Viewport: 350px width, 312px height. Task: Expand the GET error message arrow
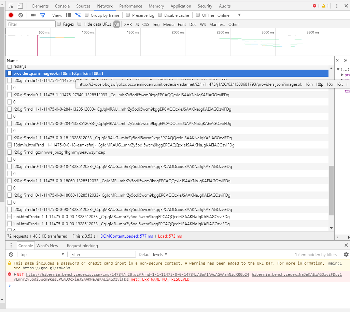point(15,274)
